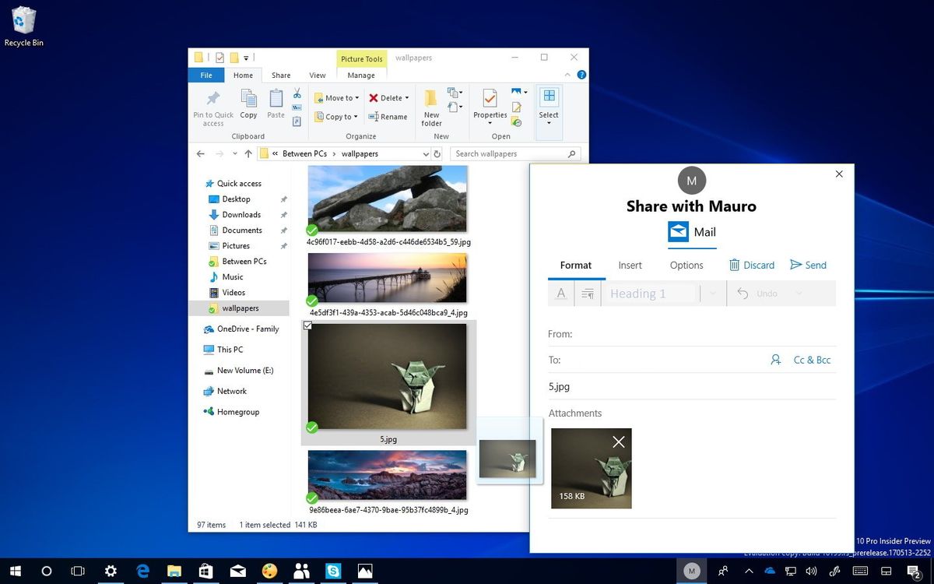Expand the Move to dropdown
The image size is (934, 584).
pos(358,97)
